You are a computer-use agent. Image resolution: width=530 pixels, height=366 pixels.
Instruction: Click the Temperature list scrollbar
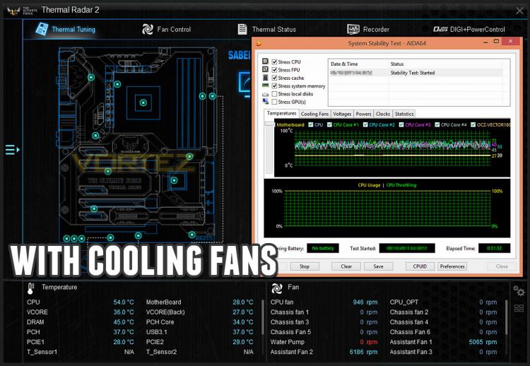pos(263,317)
